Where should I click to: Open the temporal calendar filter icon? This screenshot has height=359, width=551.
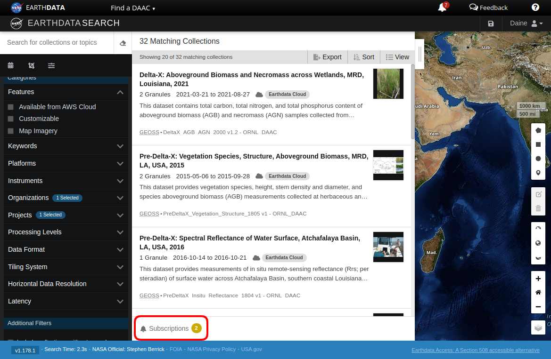tap(10, 65)
